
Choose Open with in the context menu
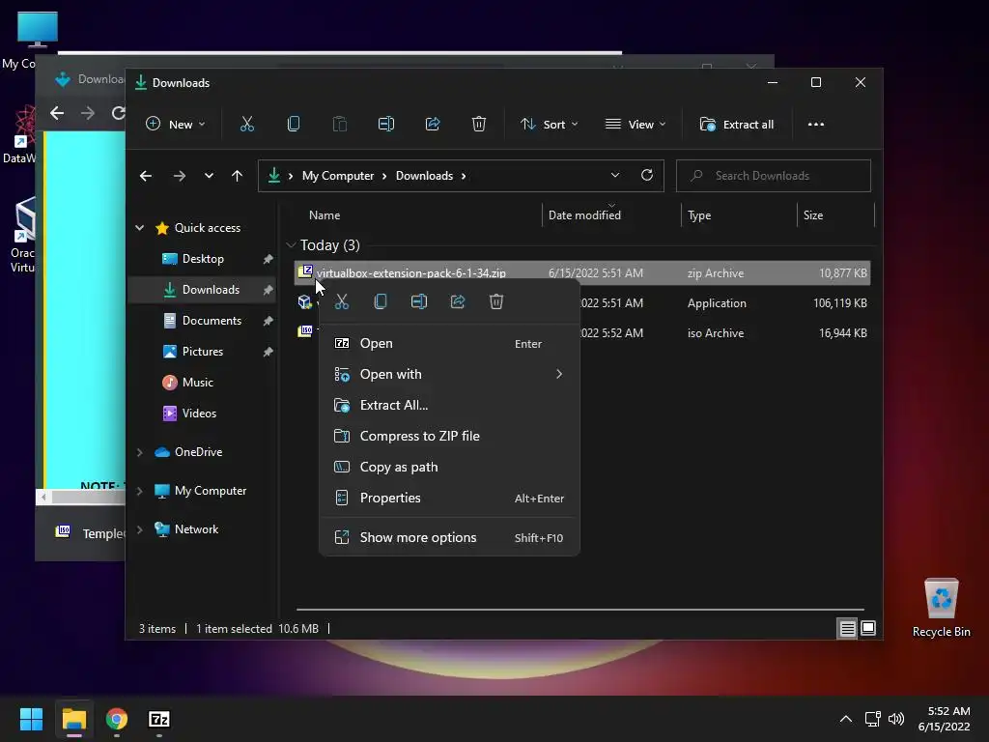(x=449, y=374)
